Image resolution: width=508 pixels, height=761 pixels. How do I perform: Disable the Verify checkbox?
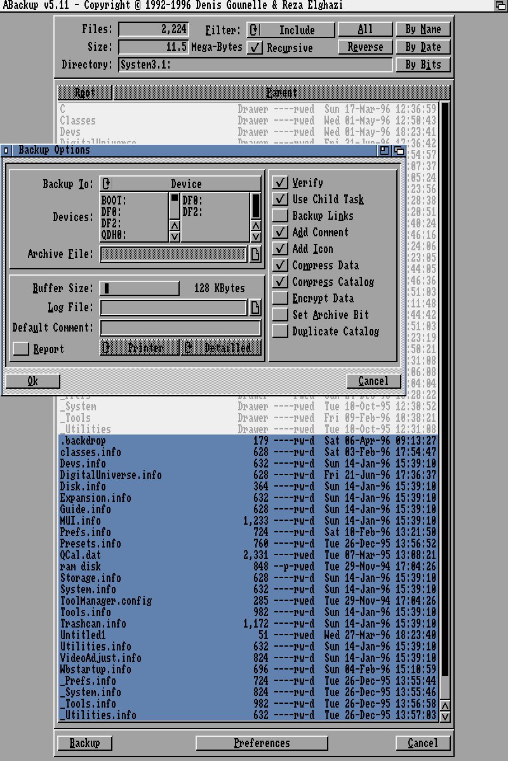click(280, 183)
